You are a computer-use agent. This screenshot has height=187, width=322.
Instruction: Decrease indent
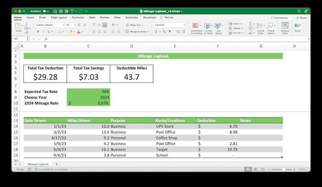click(x=113, y=32)
